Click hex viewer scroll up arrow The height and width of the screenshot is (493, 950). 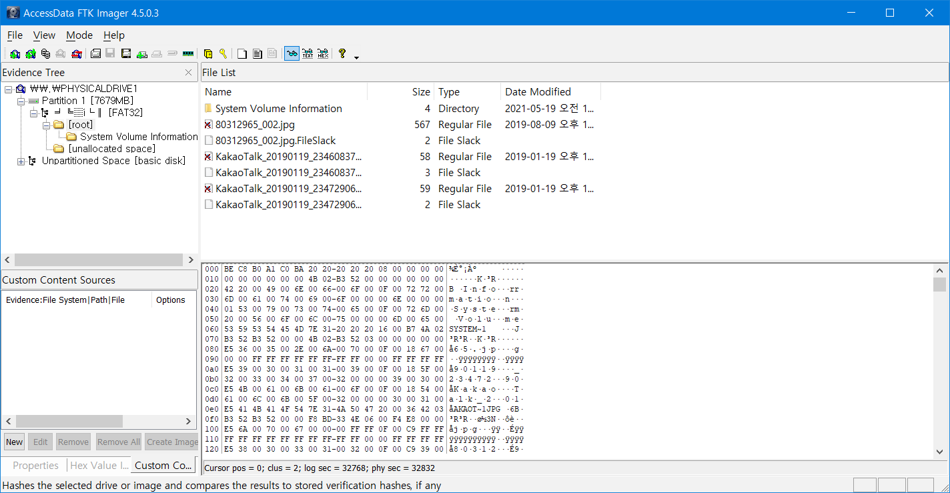click(939, 270)
